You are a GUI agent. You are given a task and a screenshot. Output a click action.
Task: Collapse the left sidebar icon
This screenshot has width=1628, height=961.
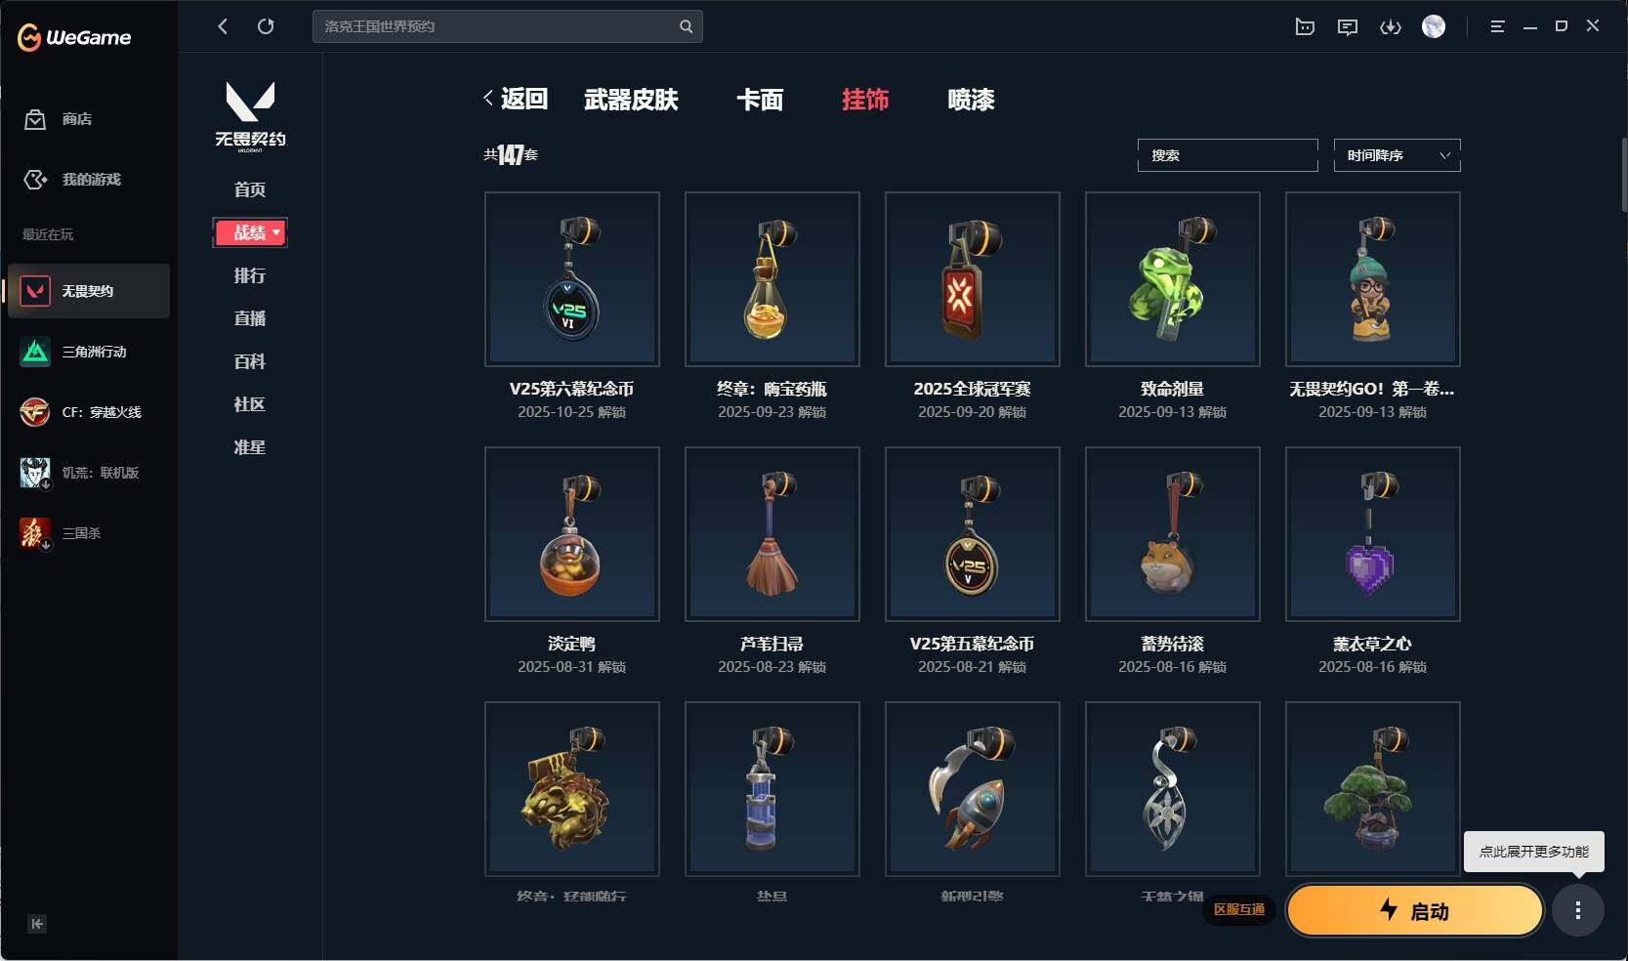37,924
